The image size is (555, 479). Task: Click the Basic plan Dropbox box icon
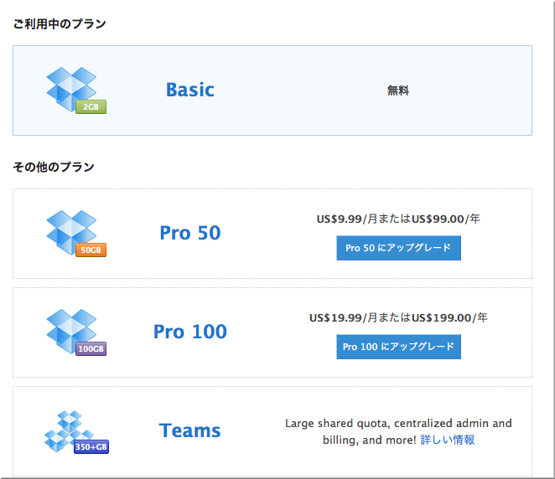pos(71,89)
